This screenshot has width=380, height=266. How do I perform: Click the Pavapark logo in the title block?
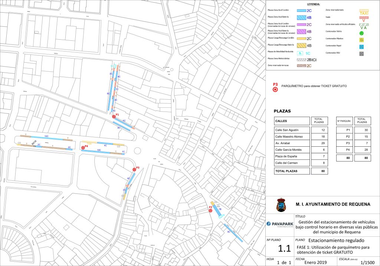[279, 224]
